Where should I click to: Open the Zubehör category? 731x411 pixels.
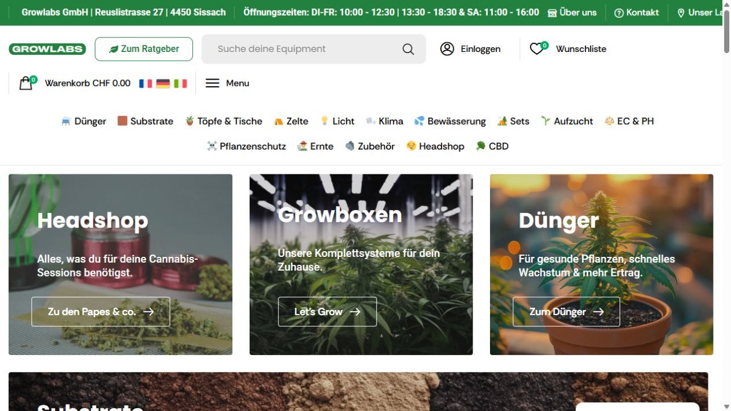coord(376,147)
